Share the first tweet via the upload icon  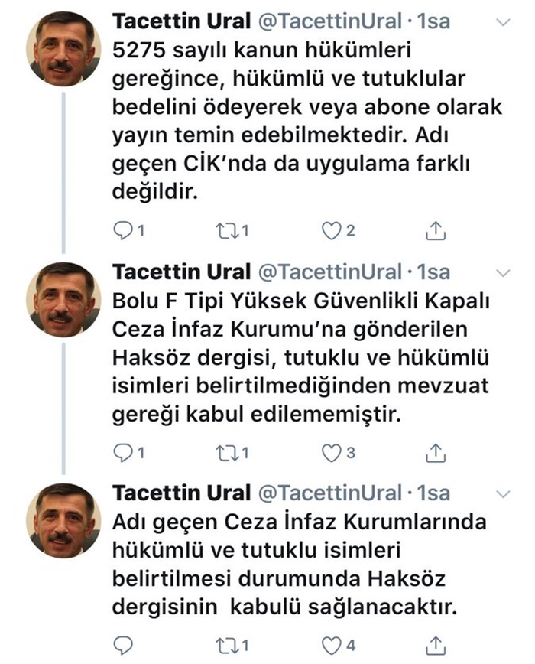(436, 226)
